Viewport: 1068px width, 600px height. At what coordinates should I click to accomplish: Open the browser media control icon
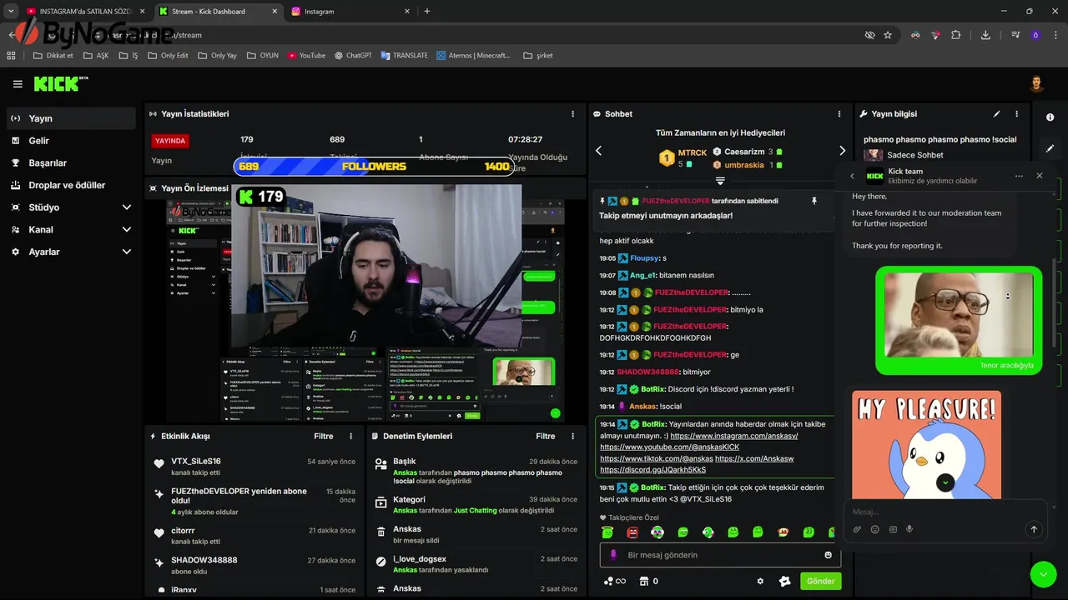[x=1015, y=35]
